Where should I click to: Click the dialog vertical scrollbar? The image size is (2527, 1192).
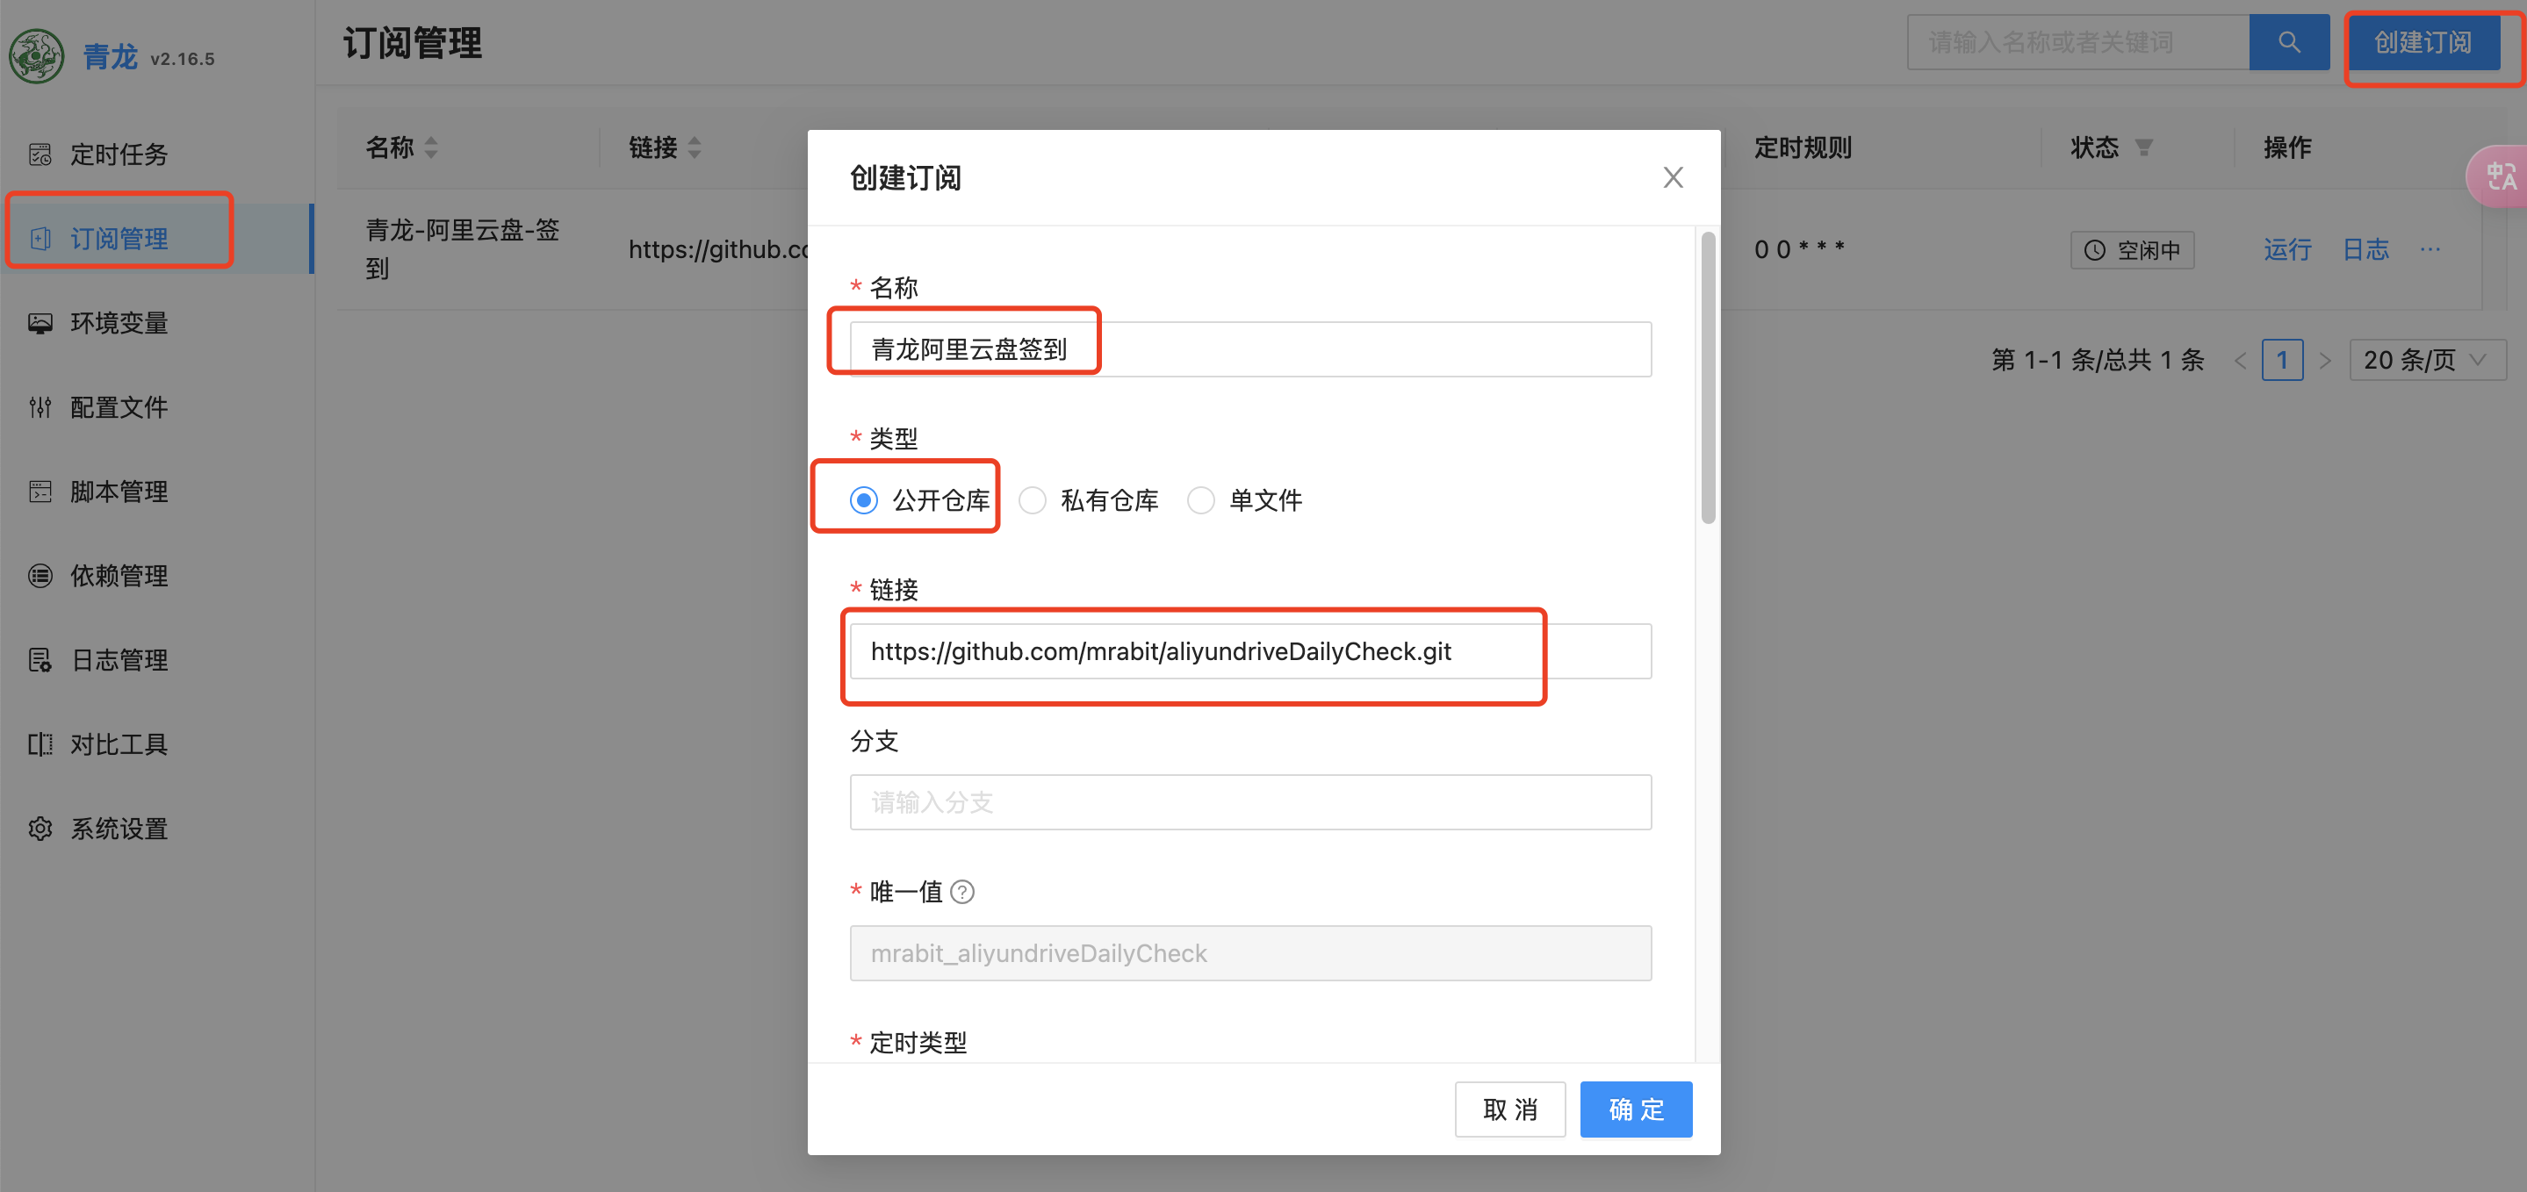pos(1708,377)
